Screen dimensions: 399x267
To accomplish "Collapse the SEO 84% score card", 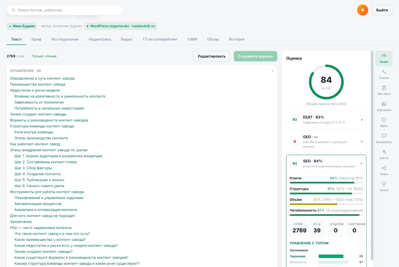I will (326, 163).
